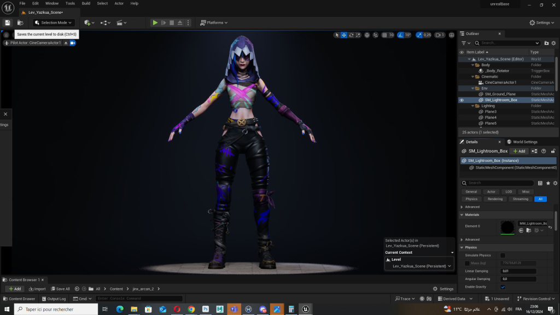The height and width of the screenshot is (315, 560).
Task: Open the property matrix table icon
Action: tap(540, 183)
